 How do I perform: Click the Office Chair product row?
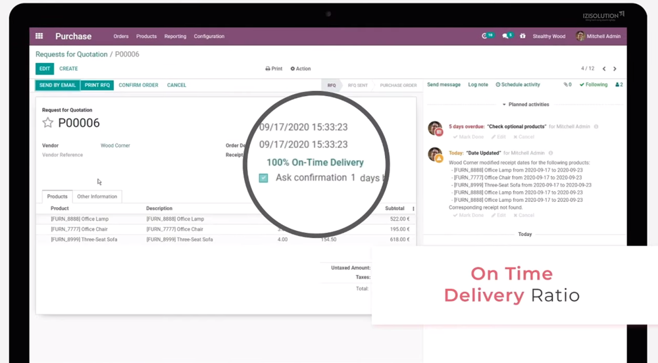coord(226,230)
